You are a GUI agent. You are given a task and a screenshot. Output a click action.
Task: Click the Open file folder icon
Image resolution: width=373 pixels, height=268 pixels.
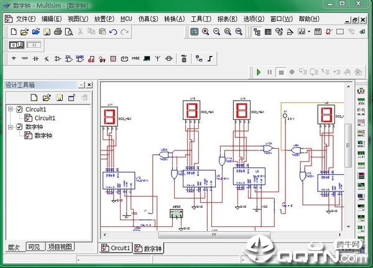(x=24, y=32)
